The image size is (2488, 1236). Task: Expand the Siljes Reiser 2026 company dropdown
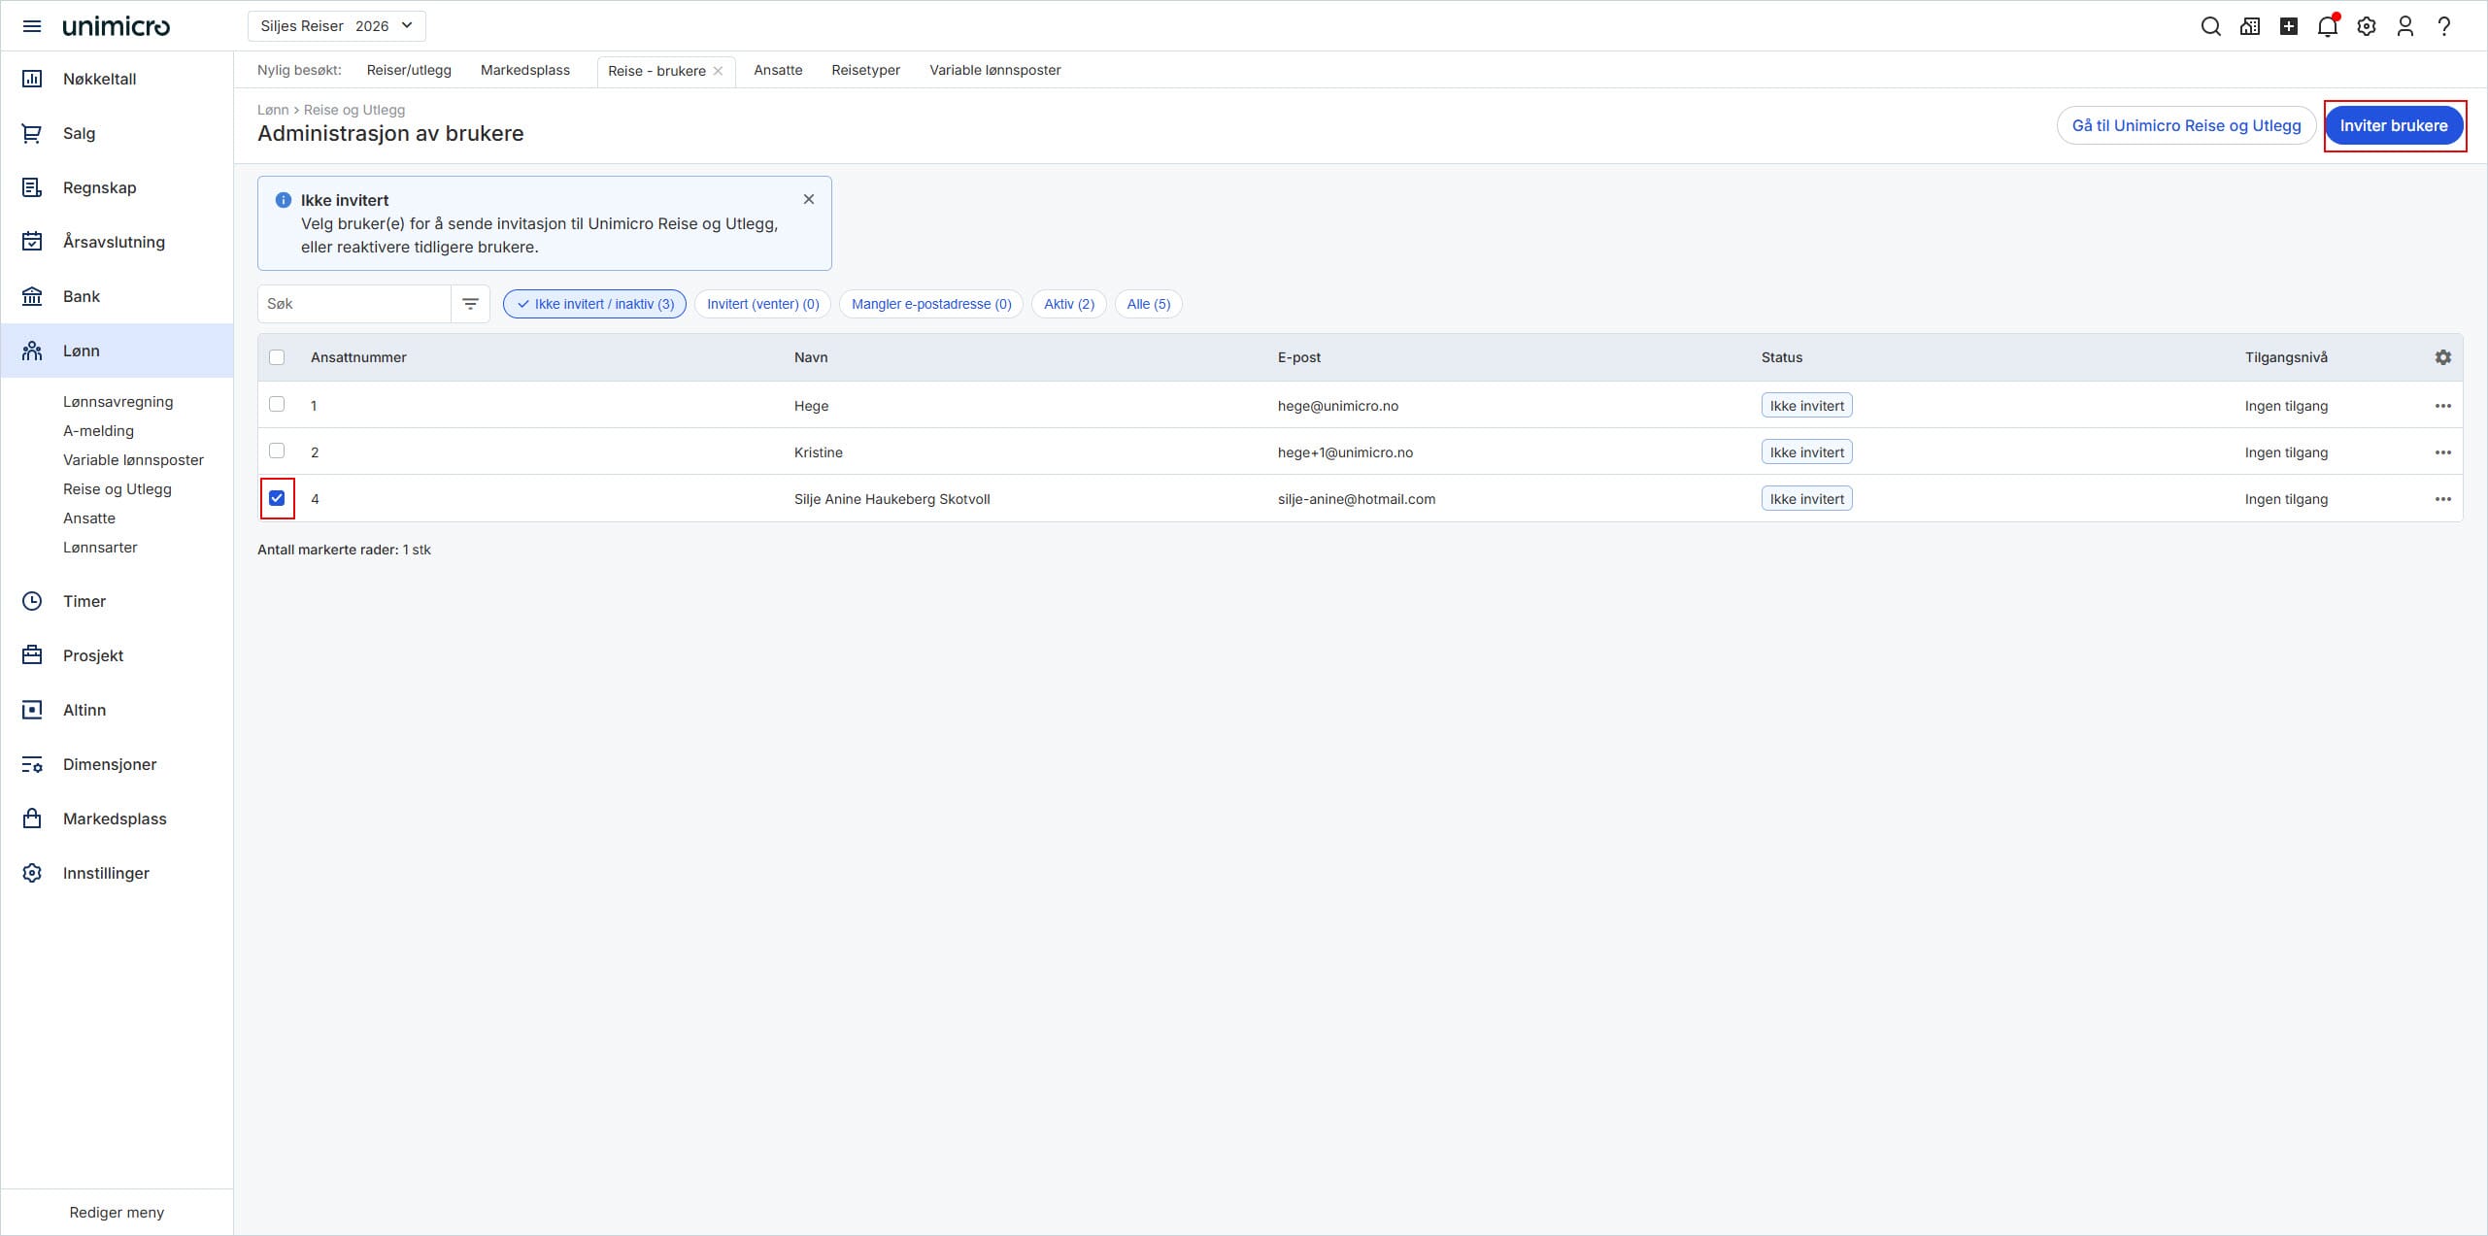(x=336, y=26)
